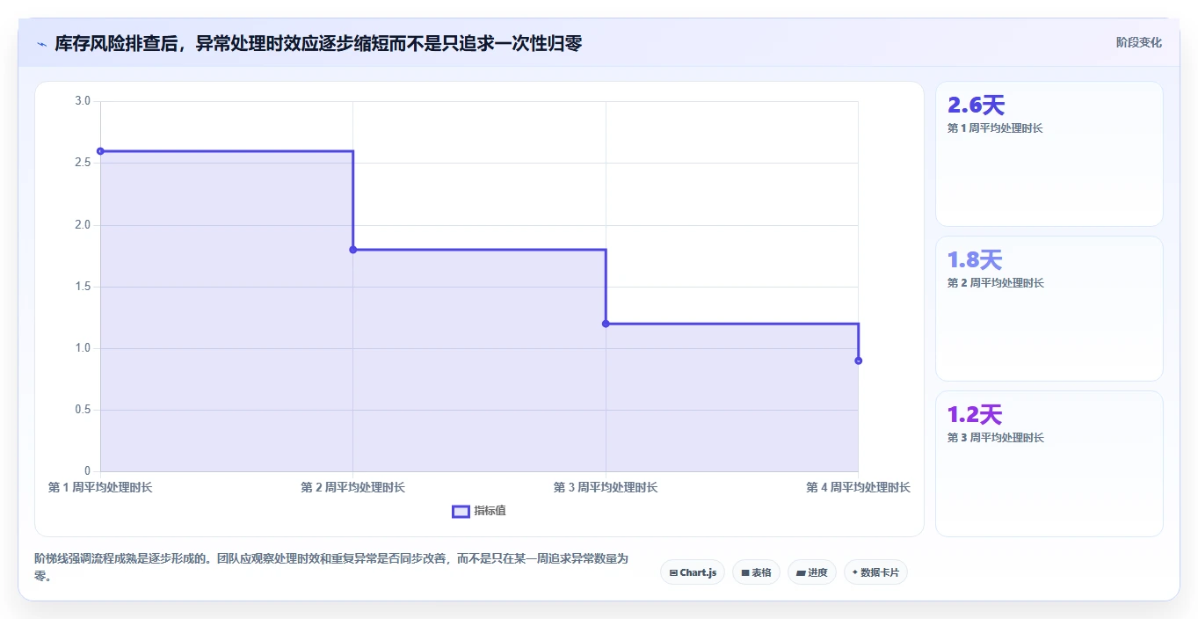The width and height of the screenshot is (1198, 619).
Task: Click y-axis tick label 2.5
Action: 83,163
